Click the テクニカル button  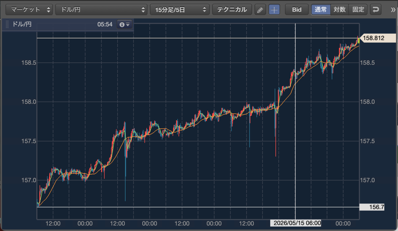pos(232,10)
